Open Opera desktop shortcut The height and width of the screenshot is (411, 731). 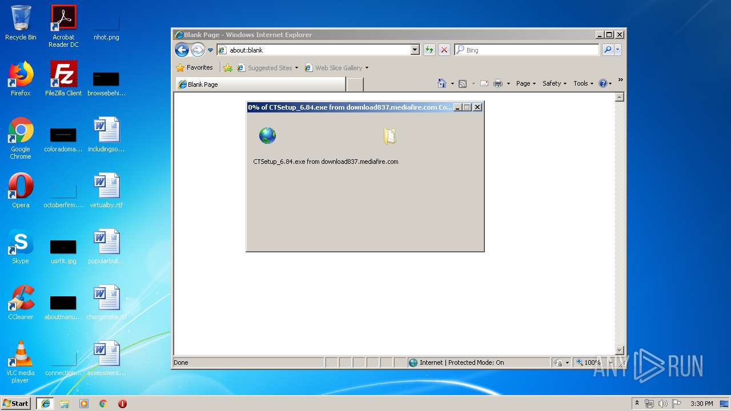pos(21,191)
